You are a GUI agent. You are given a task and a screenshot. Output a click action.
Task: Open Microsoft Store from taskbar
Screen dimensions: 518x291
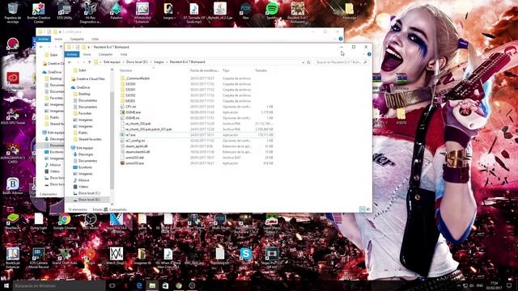pyautogui.click(x=165, y=285)
